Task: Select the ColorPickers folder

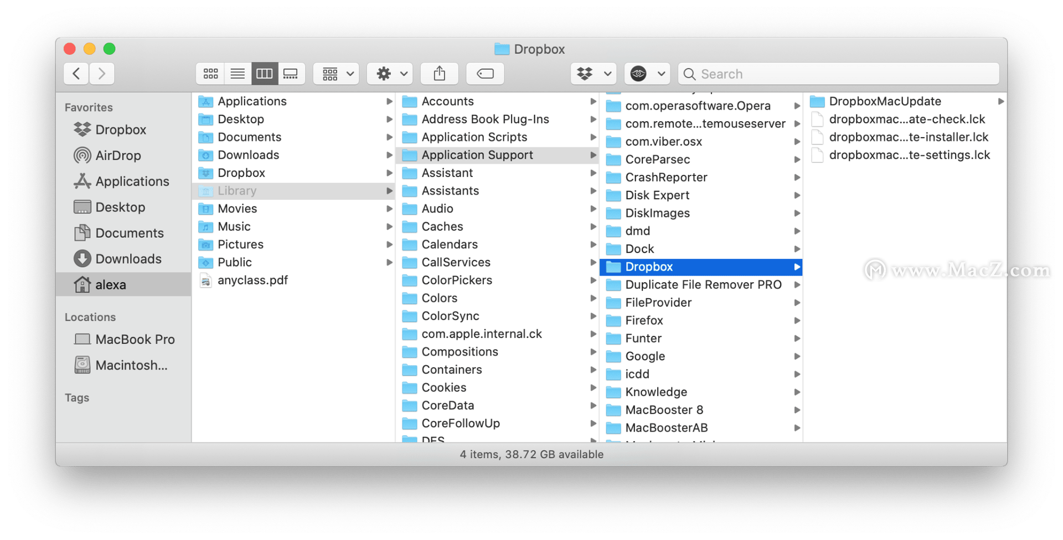Action: [x=498, y=280]
